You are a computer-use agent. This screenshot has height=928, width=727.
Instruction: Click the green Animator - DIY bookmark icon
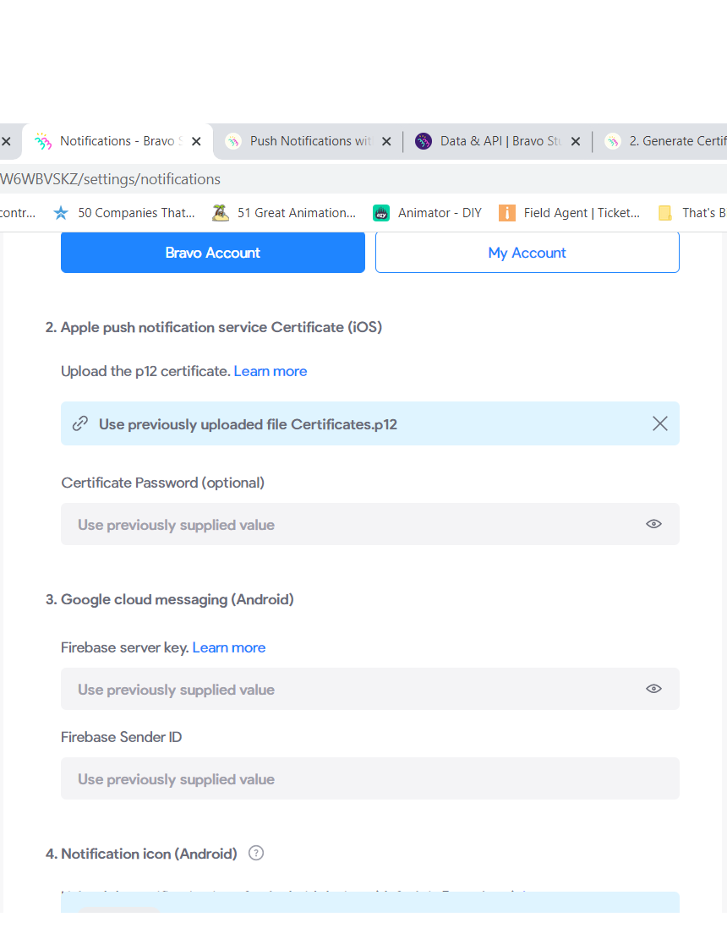point(381,213)
